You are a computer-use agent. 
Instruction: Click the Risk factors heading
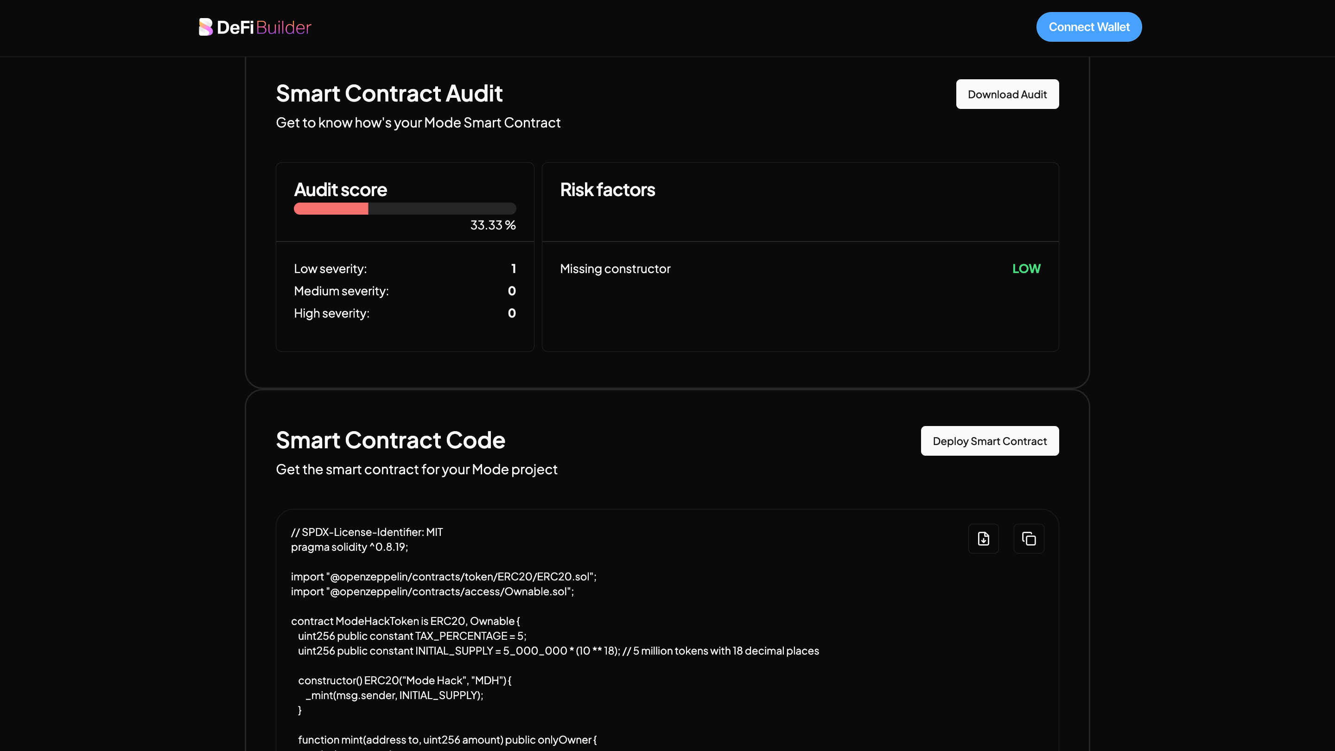tap(607, 190)
